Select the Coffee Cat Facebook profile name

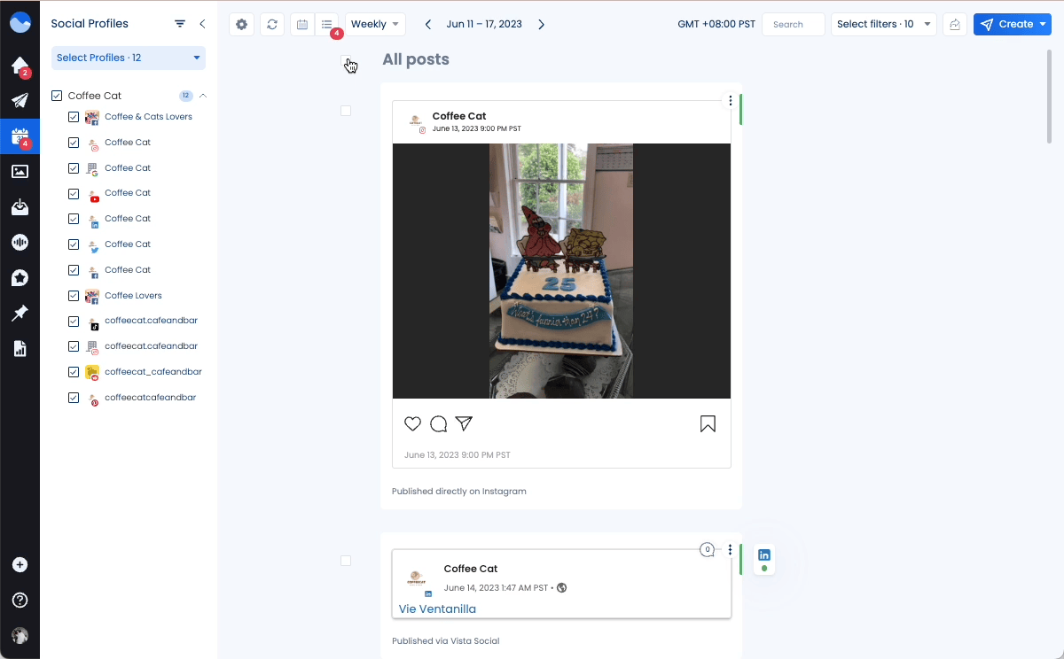(128, 269)
